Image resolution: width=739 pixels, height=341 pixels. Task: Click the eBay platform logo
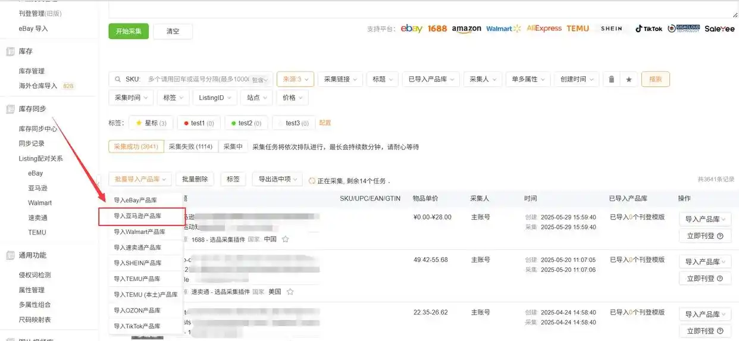411,29
